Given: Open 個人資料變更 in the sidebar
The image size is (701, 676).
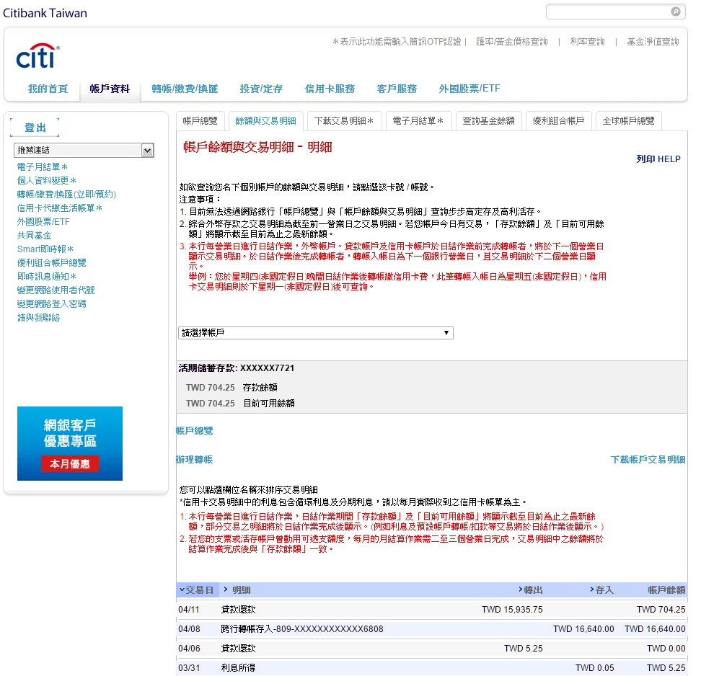Looking at the screenshot, I should coord(46,180).
